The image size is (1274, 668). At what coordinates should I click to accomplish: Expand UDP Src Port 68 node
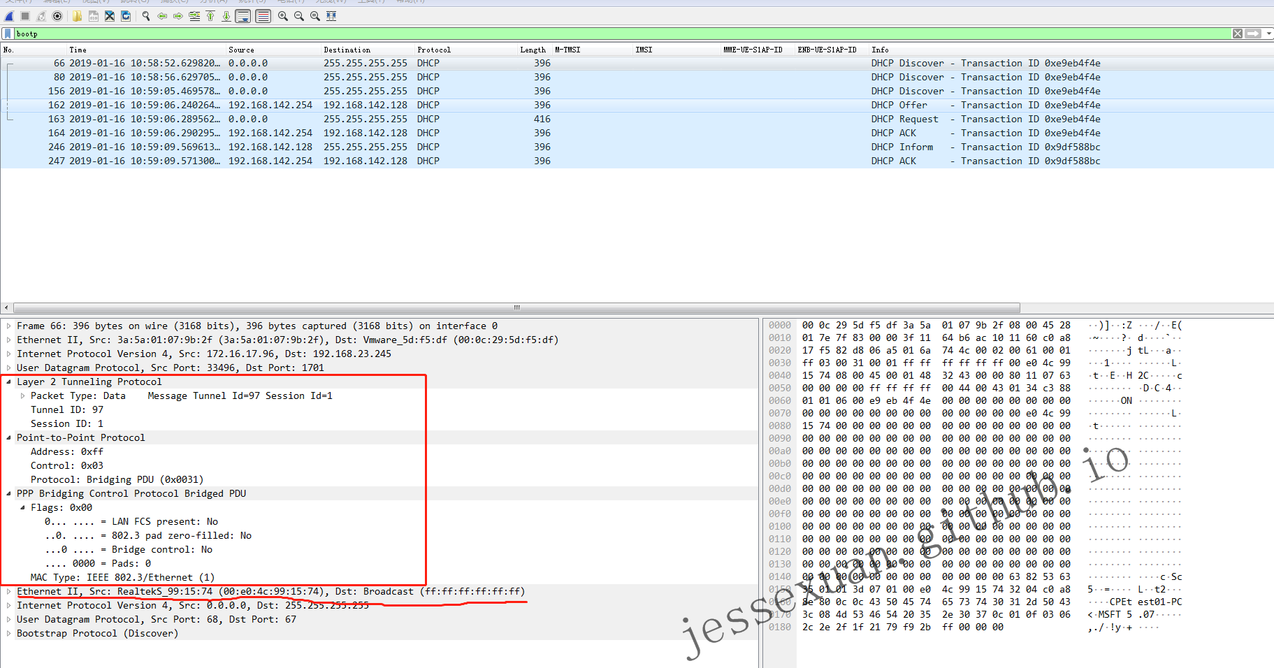click(8, 619)
